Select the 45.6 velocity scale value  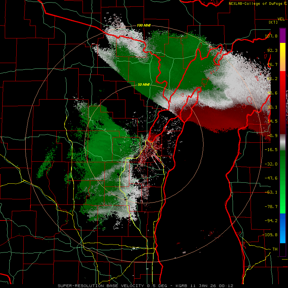click(x=272, y=93)
